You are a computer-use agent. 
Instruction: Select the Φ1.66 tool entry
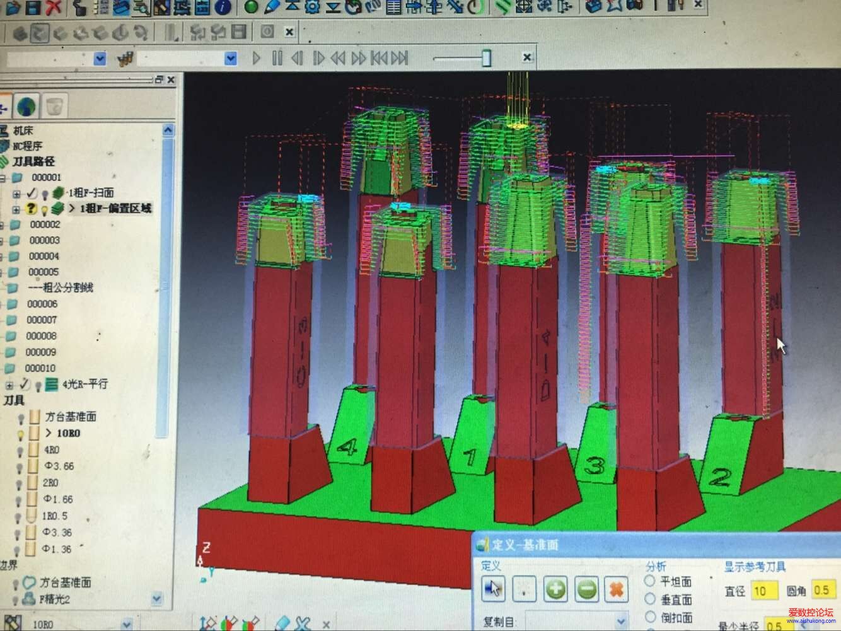click(x=57, y=499)
